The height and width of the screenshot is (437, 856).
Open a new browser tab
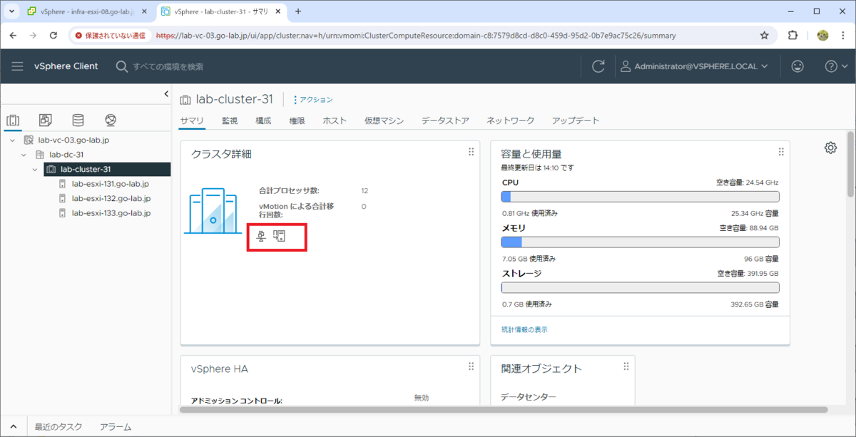tap(298, 11)
